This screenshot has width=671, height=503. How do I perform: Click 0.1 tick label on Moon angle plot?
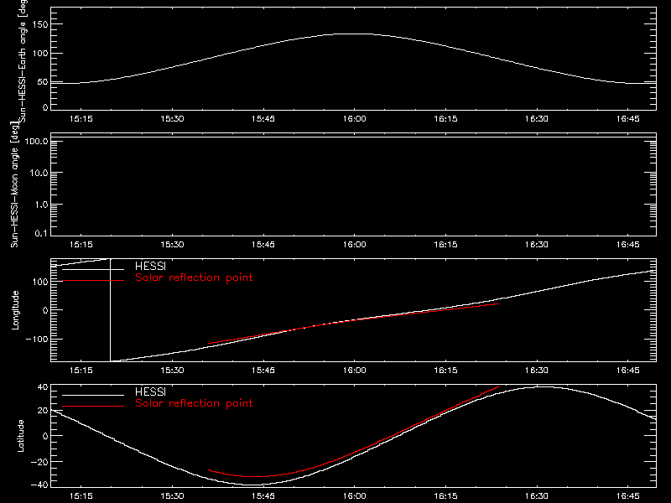[x=41, y=233]
